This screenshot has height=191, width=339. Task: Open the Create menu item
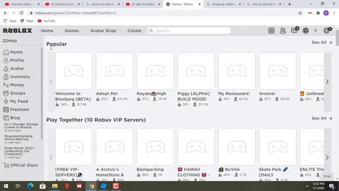coord(134,31)
